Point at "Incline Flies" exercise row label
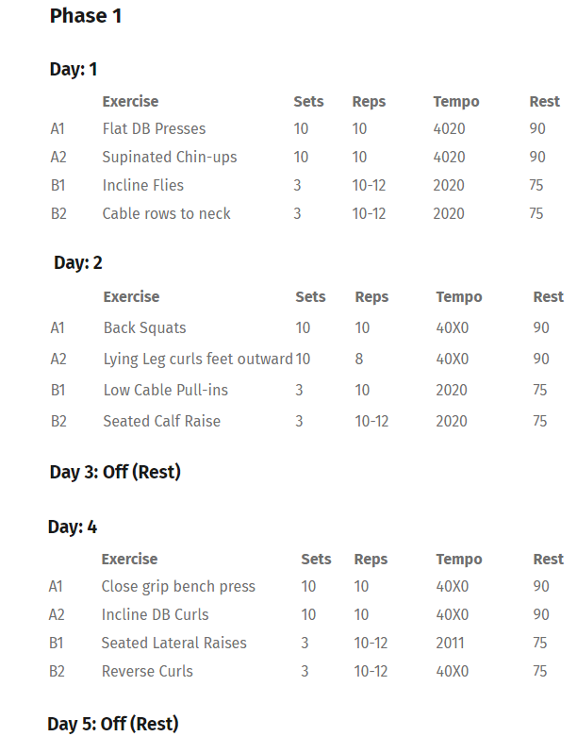 coord(143,185)
